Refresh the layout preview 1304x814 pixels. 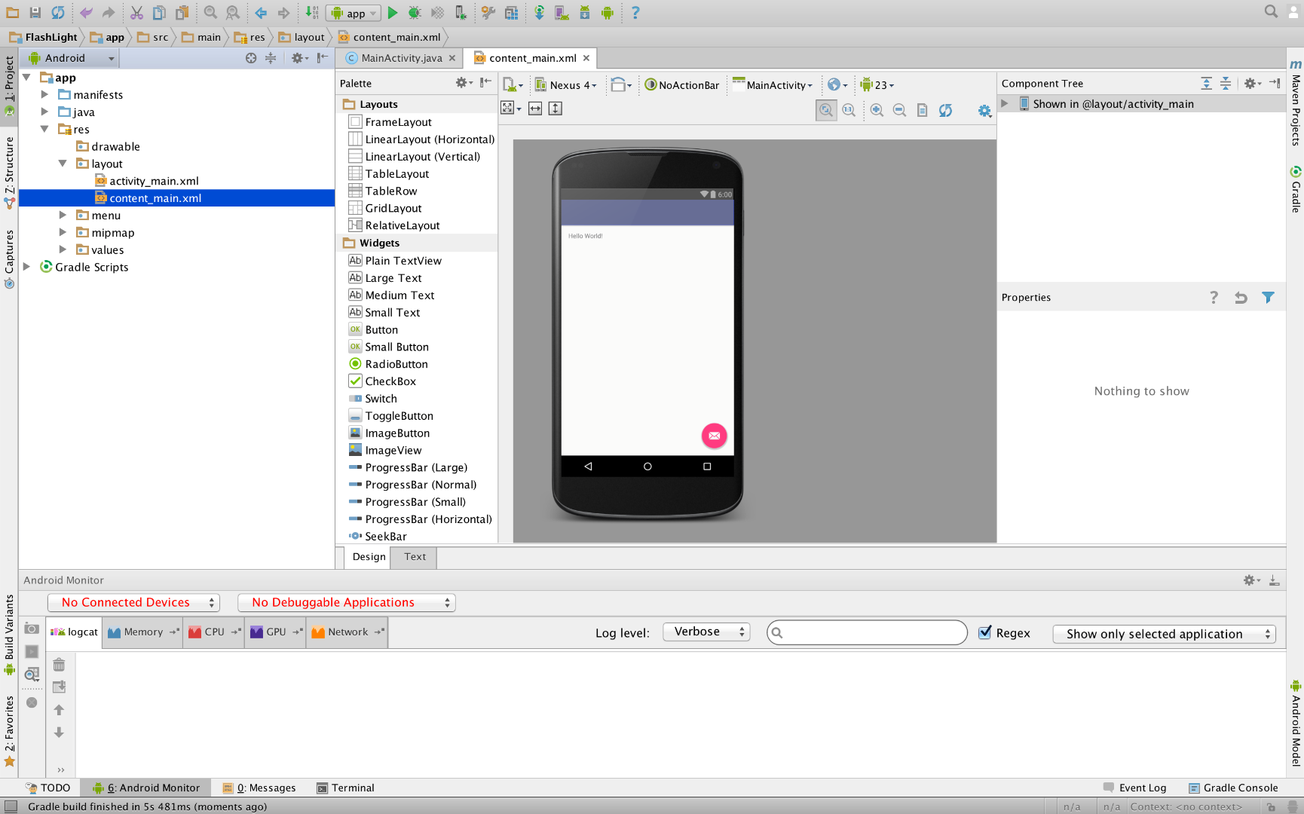pos(947,109)
